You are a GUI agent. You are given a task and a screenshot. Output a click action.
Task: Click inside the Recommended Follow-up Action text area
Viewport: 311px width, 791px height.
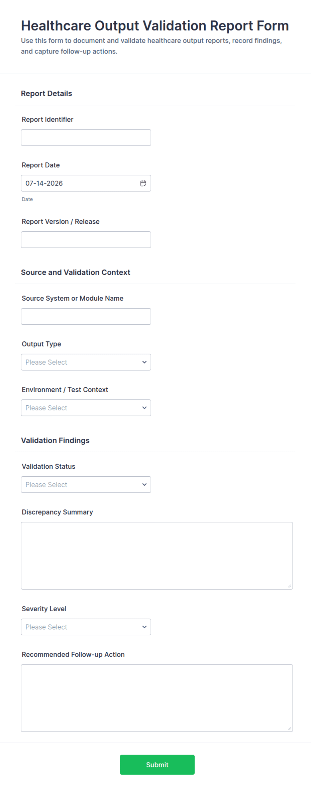(x=157, y=698)
